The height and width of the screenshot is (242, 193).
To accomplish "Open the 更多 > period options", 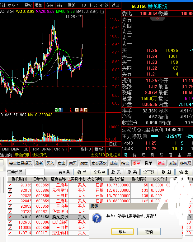I will click(13, 6).
